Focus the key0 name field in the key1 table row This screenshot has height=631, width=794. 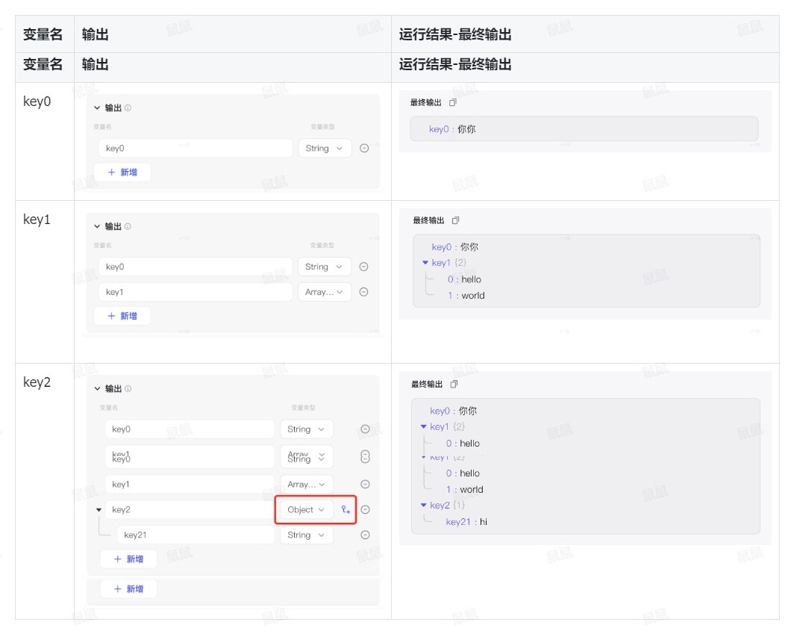click(196, 267)
